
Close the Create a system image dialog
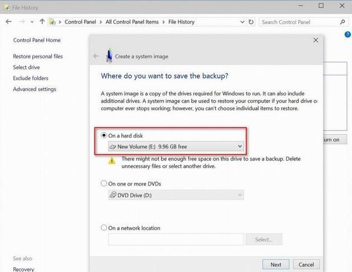pyautogui.click(x=316, y=40)
